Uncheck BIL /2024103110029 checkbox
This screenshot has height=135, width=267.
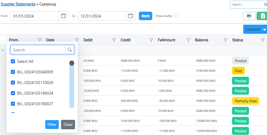(13, 83)
